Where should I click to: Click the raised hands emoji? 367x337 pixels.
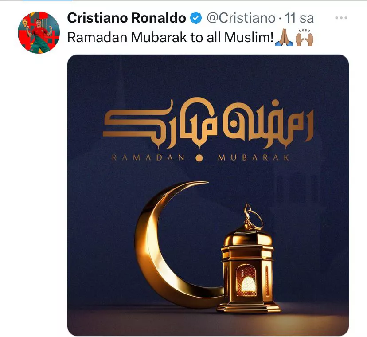(305, 38)
